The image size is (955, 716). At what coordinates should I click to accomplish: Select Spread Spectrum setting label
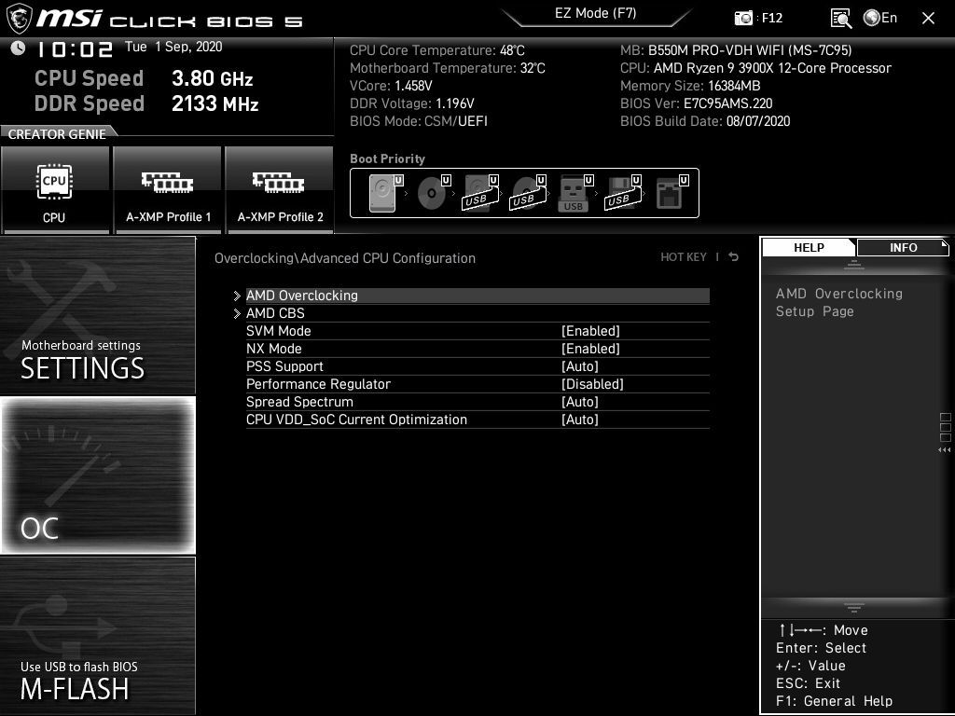click(299, 401)
